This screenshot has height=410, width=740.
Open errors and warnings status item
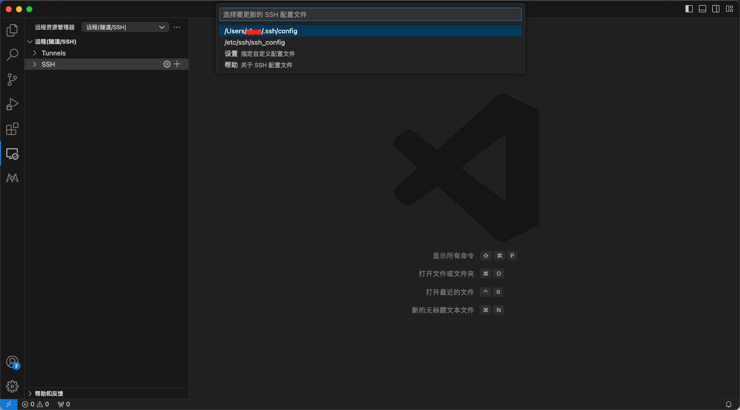[x=35, y=404]
